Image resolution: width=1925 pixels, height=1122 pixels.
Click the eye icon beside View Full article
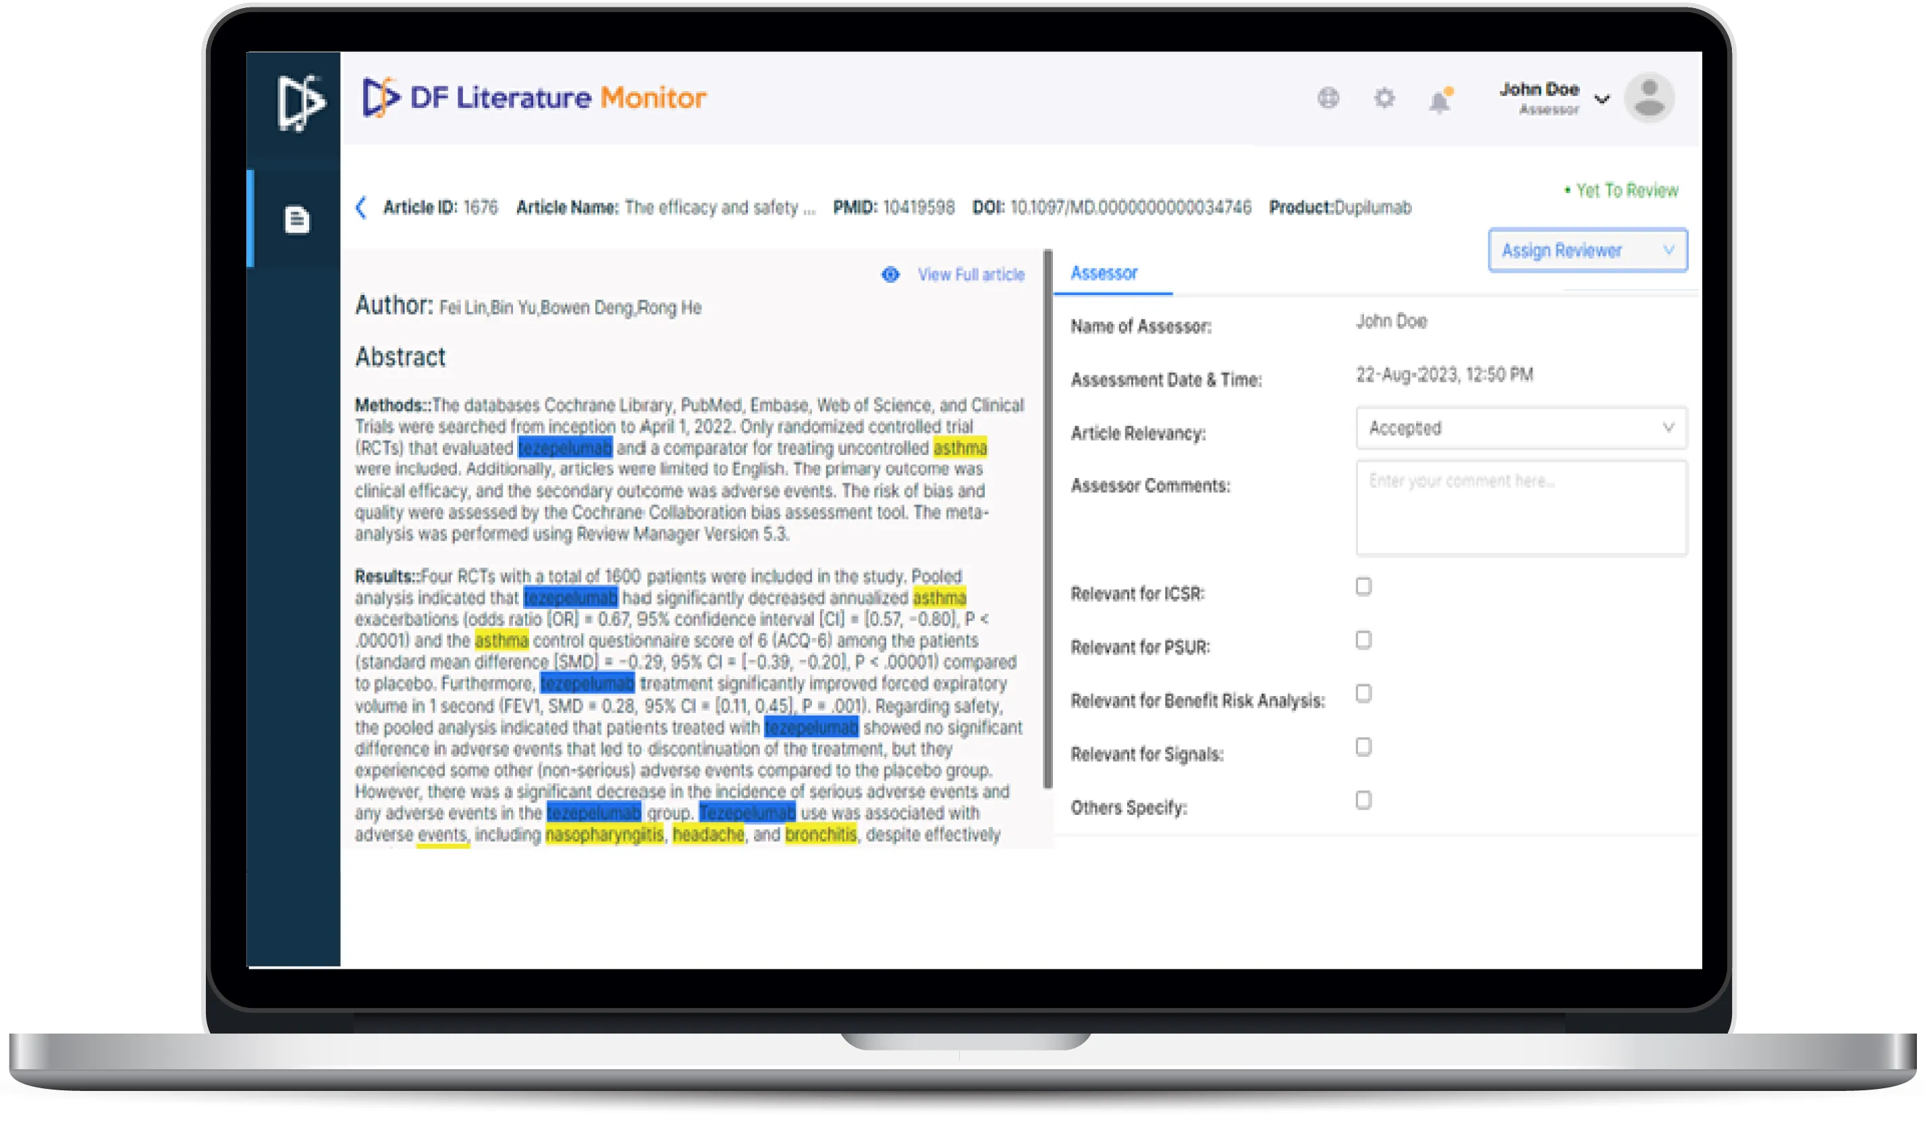click(890, 274)
